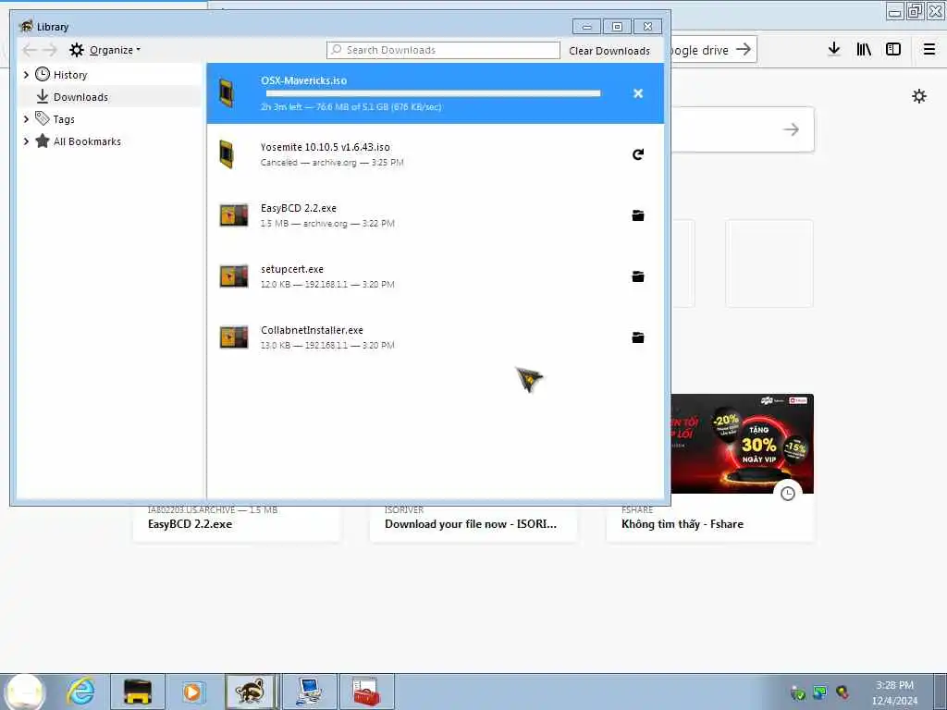Click the Windows Start button

coord(24,692)
